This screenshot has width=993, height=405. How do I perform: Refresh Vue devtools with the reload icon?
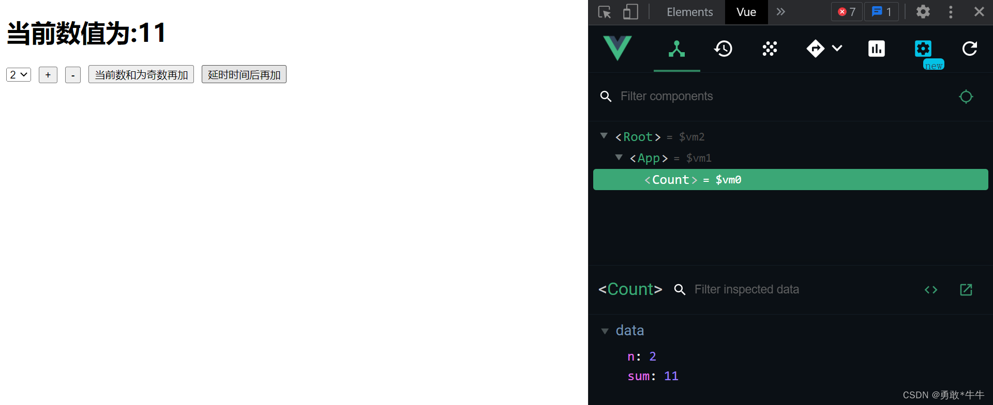tap(970, 49)
